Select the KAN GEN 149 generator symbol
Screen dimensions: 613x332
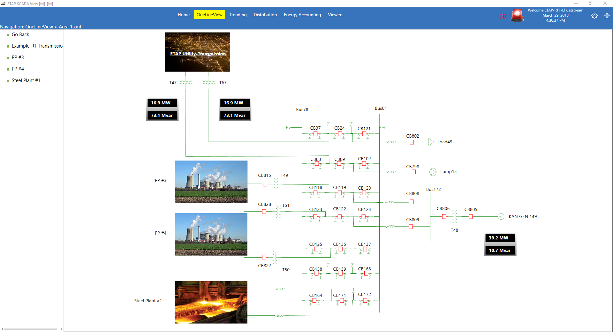tap(501, 216)
